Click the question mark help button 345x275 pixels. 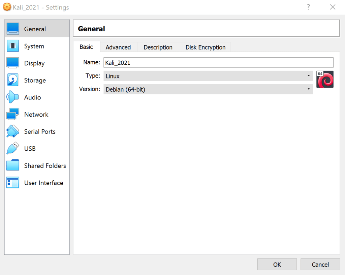pos(308,7)
